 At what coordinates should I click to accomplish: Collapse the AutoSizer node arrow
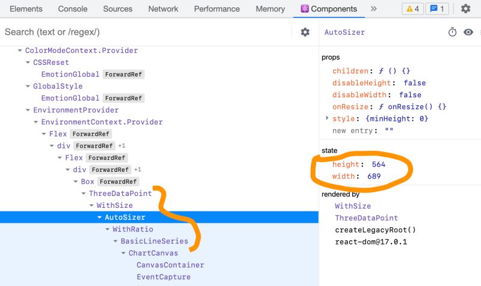pos(99,217)
